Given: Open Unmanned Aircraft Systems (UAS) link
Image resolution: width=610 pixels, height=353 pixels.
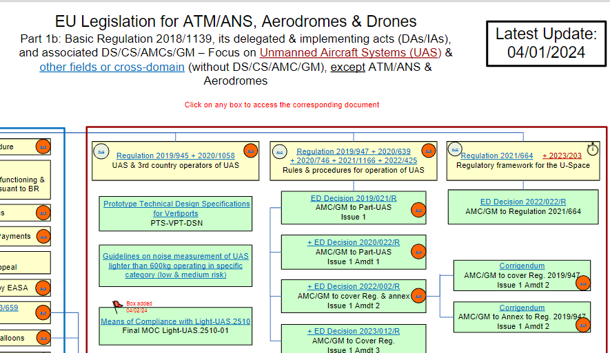Looking at the screenshot, I should (x=351, y=52).
